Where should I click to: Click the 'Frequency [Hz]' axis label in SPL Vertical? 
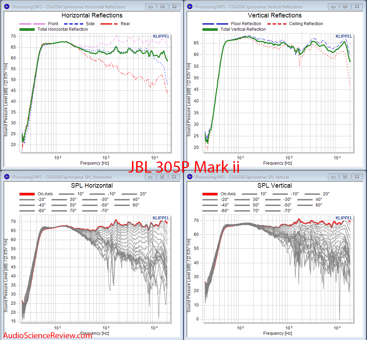tap(278, 333)
